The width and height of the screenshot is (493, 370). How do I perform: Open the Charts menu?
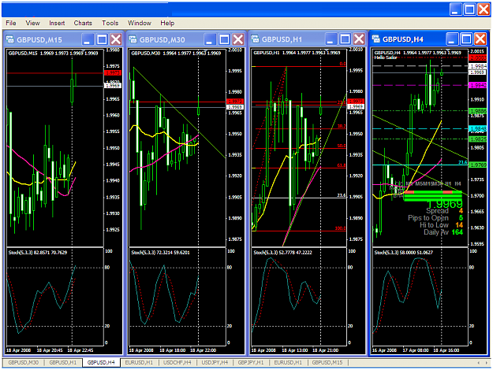pyautogui.click(x=83, y=23)
